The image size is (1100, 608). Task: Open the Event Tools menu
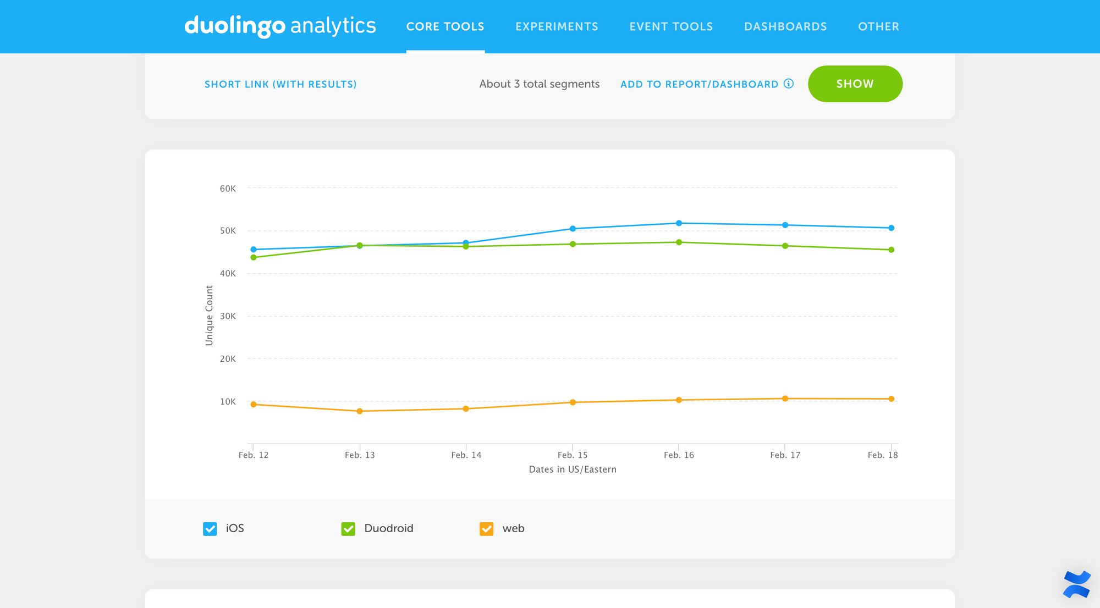click(671, 26)
